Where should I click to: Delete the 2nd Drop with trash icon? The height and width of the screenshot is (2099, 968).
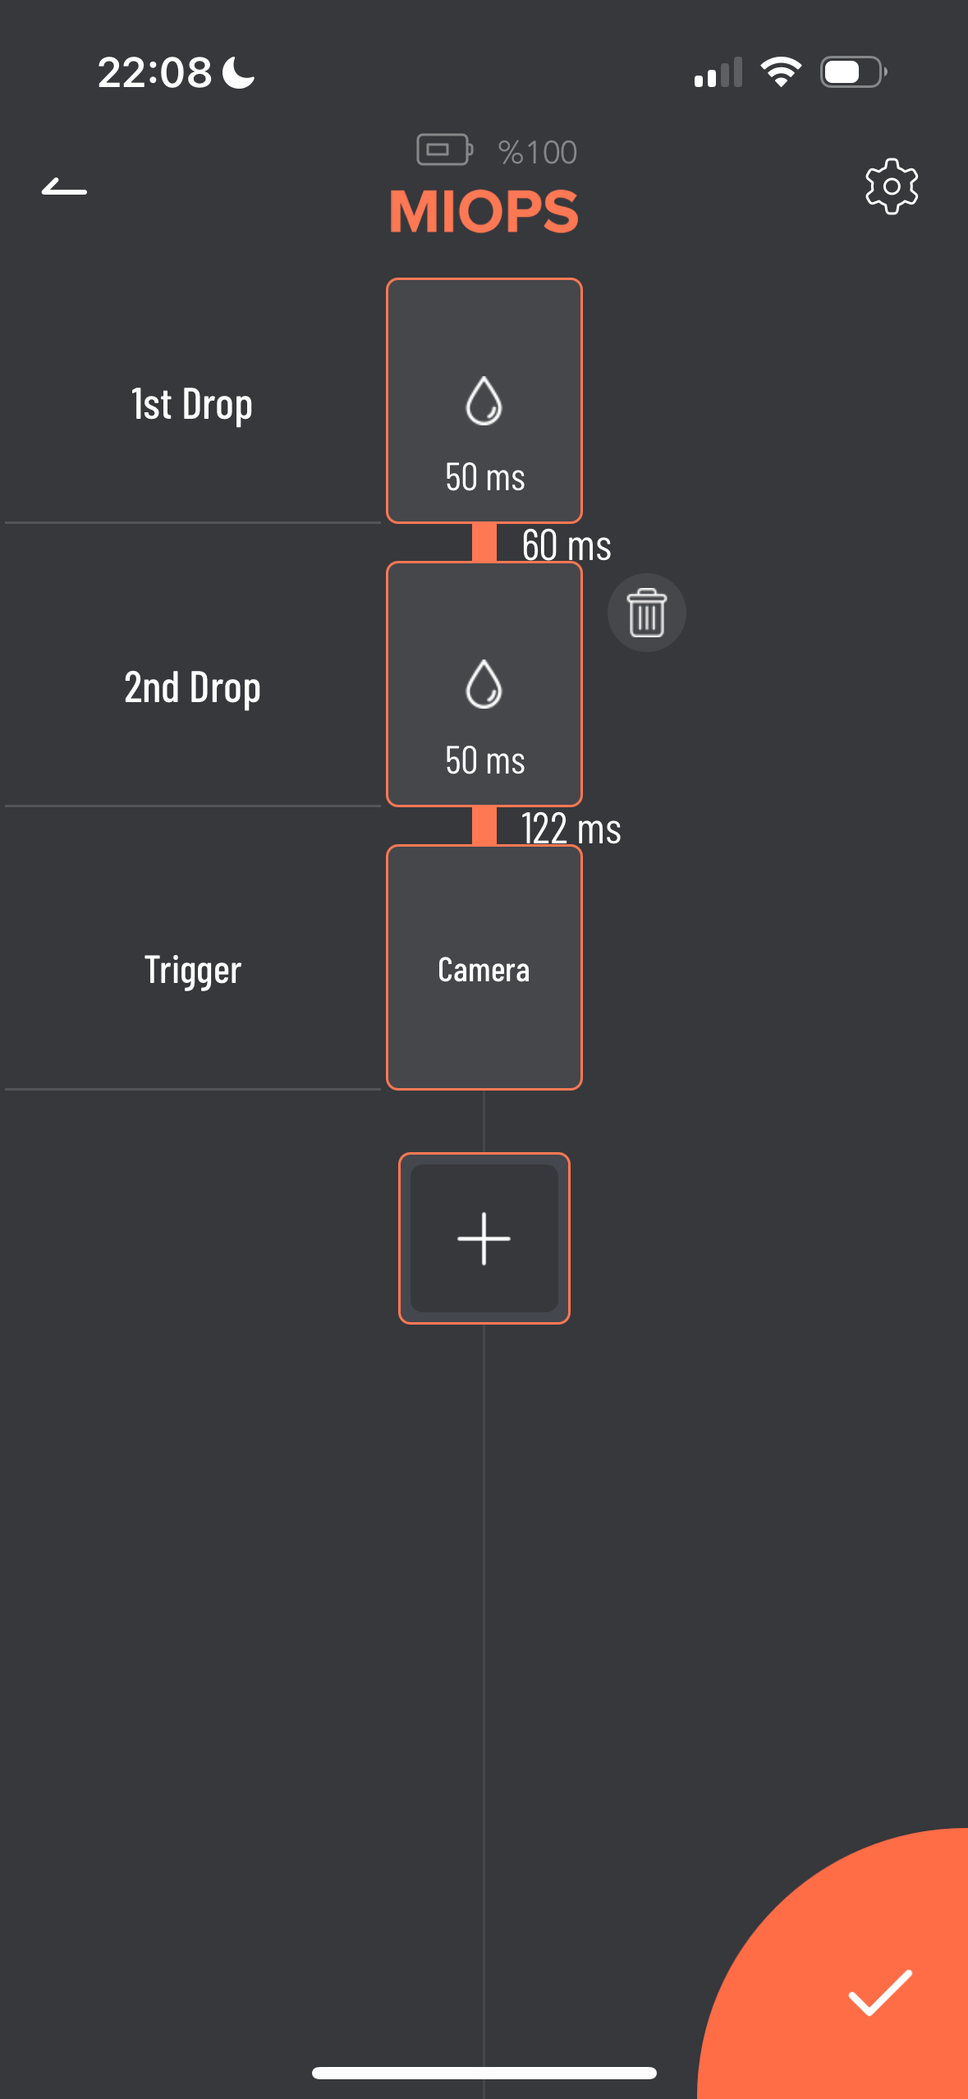click(647, 613)
